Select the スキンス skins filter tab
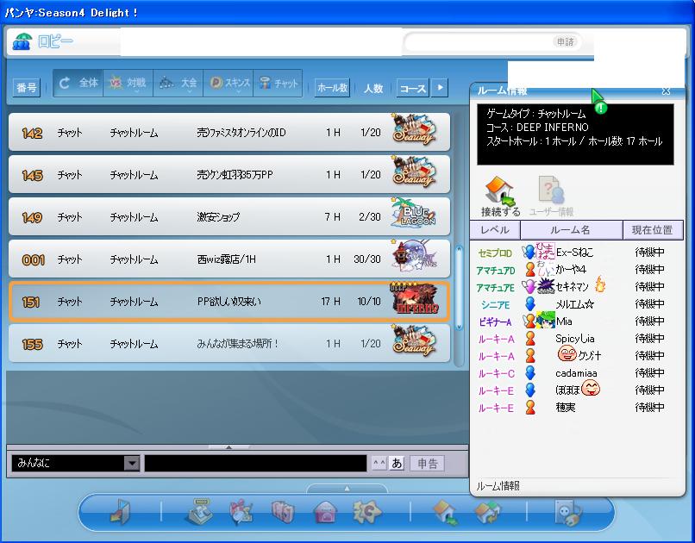 coord(229,83)
